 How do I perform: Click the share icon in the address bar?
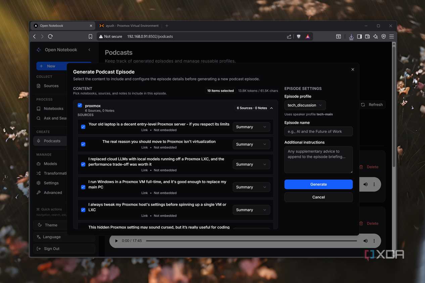pos(289,37)
